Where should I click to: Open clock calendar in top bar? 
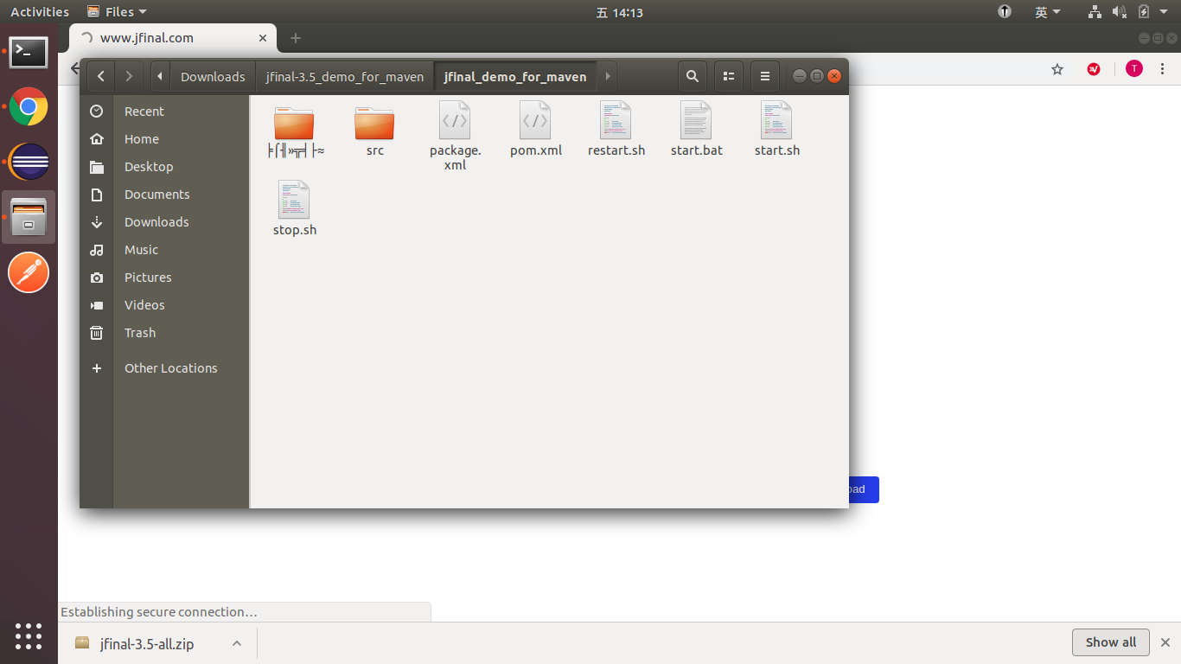620,12
